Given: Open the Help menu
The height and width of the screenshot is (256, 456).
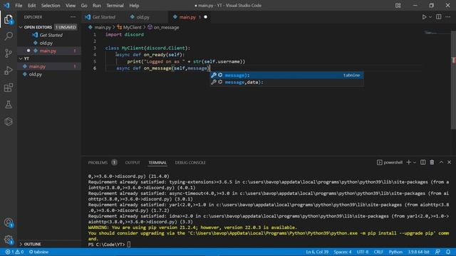Looking at the screenshot, I should [x=134, y=6].
